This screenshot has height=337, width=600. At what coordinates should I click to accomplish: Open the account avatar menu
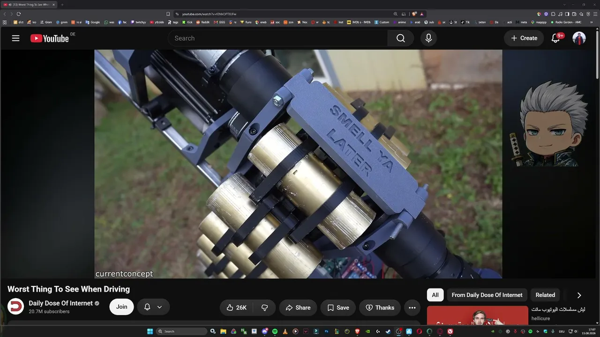579,38
